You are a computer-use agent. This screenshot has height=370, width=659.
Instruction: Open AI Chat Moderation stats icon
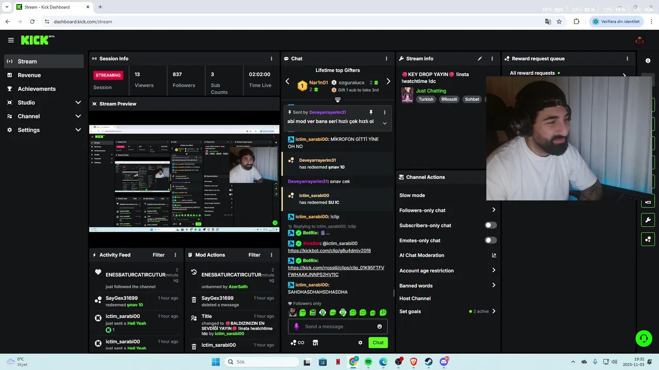point(494,255)
